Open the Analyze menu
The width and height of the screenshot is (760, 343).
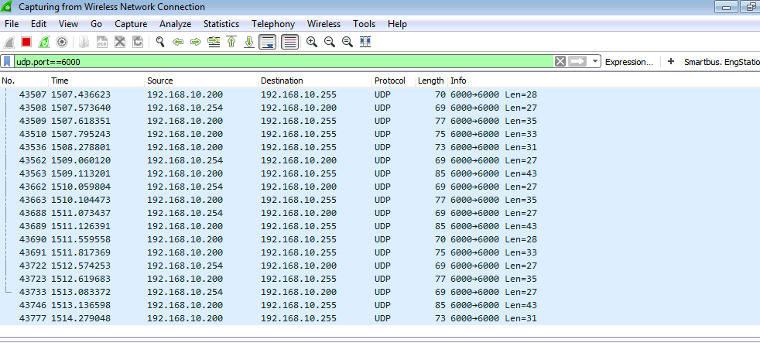(176, 24)
